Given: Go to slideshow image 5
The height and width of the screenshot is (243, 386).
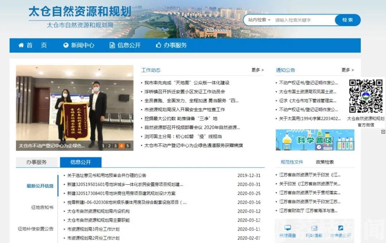Looking at the screenshot, I should (128, 146).
